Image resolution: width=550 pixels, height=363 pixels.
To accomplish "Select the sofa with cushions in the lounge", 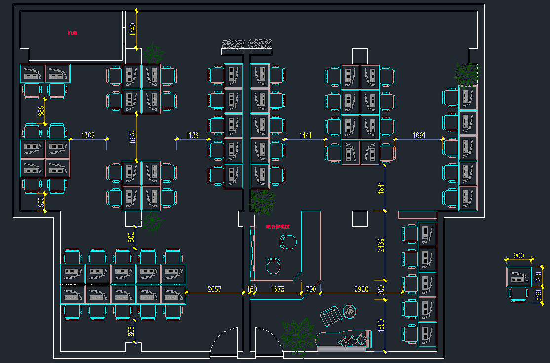I will 344,340.
